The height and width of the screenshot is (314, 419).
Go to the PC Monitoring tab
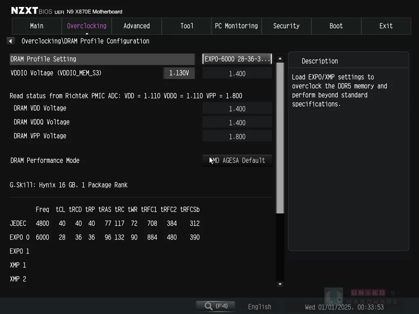tap(237, 26)
